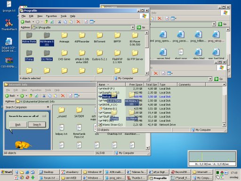This screenshot has height=181, width=241.
Task: Select the FlashFXP 2.1.924 folder
Action: click(x=117, y=57)
